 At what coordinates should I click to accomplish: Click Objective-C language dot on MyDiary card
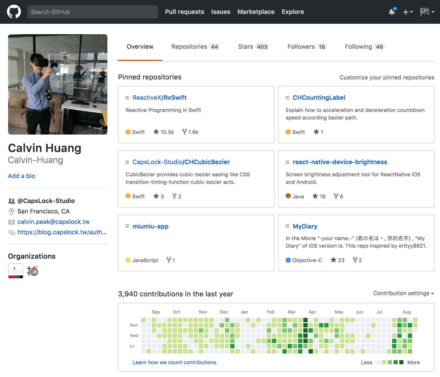pos(288,260)
